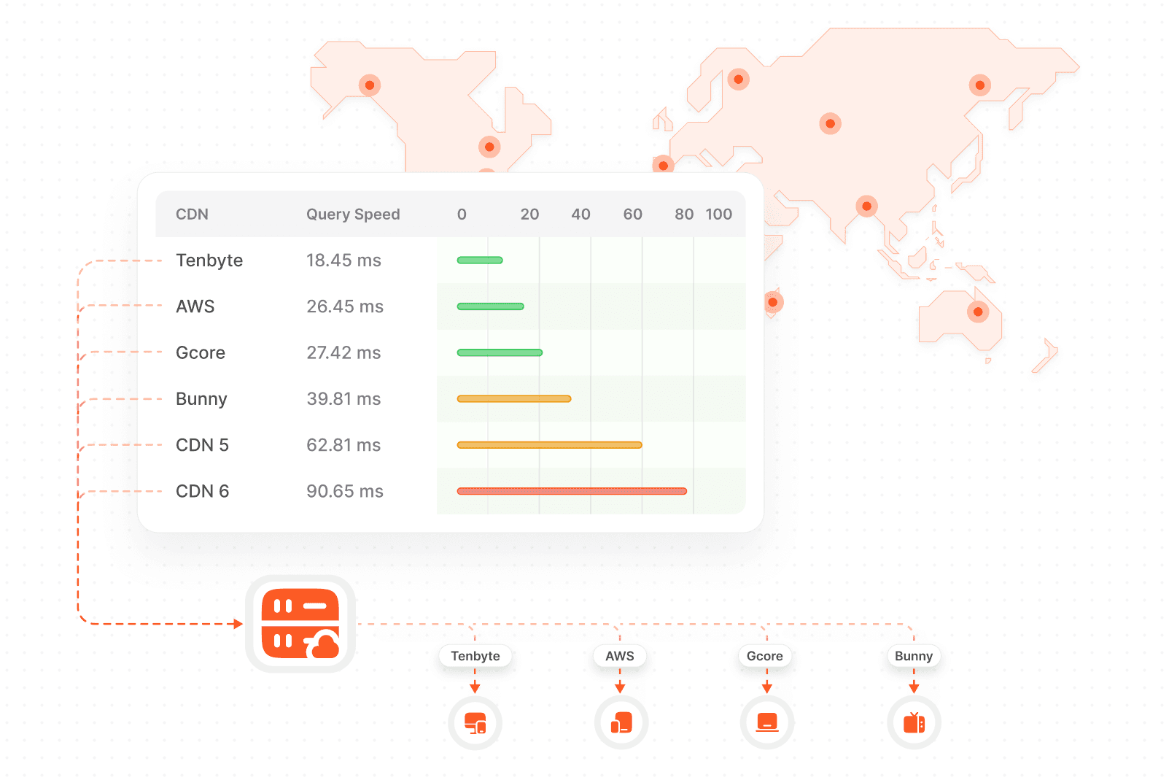Click the Southeast Asia location dot
This screenshot has width=1169, height=780.
866,206
